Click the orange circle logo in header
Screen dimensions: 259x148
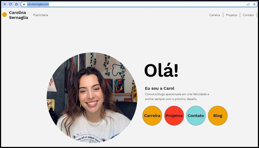tap(5, 15)
